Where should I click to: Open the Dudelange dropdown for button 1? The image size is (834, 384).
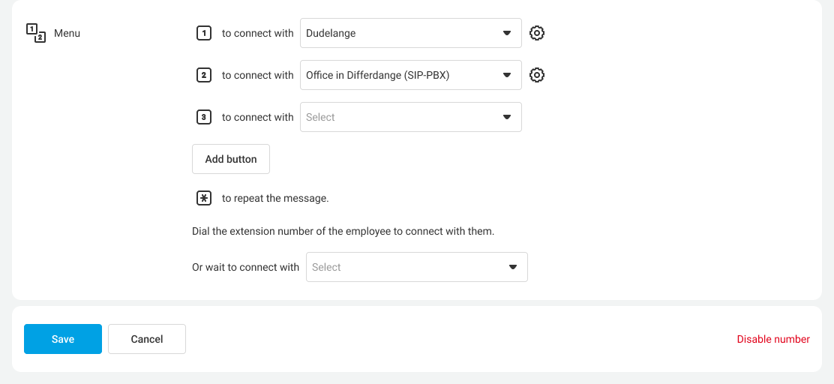point(409,33)
